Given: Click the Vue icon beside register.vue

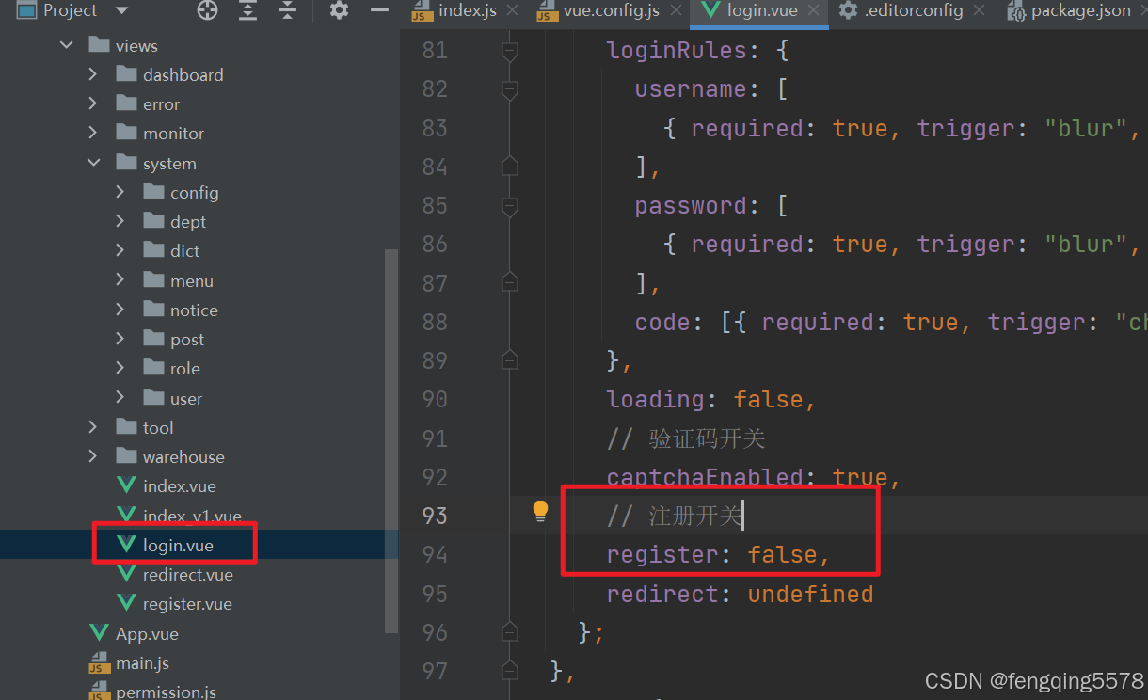Looking at the screenshot, I should pyautogui.click(x=126, y=603).
